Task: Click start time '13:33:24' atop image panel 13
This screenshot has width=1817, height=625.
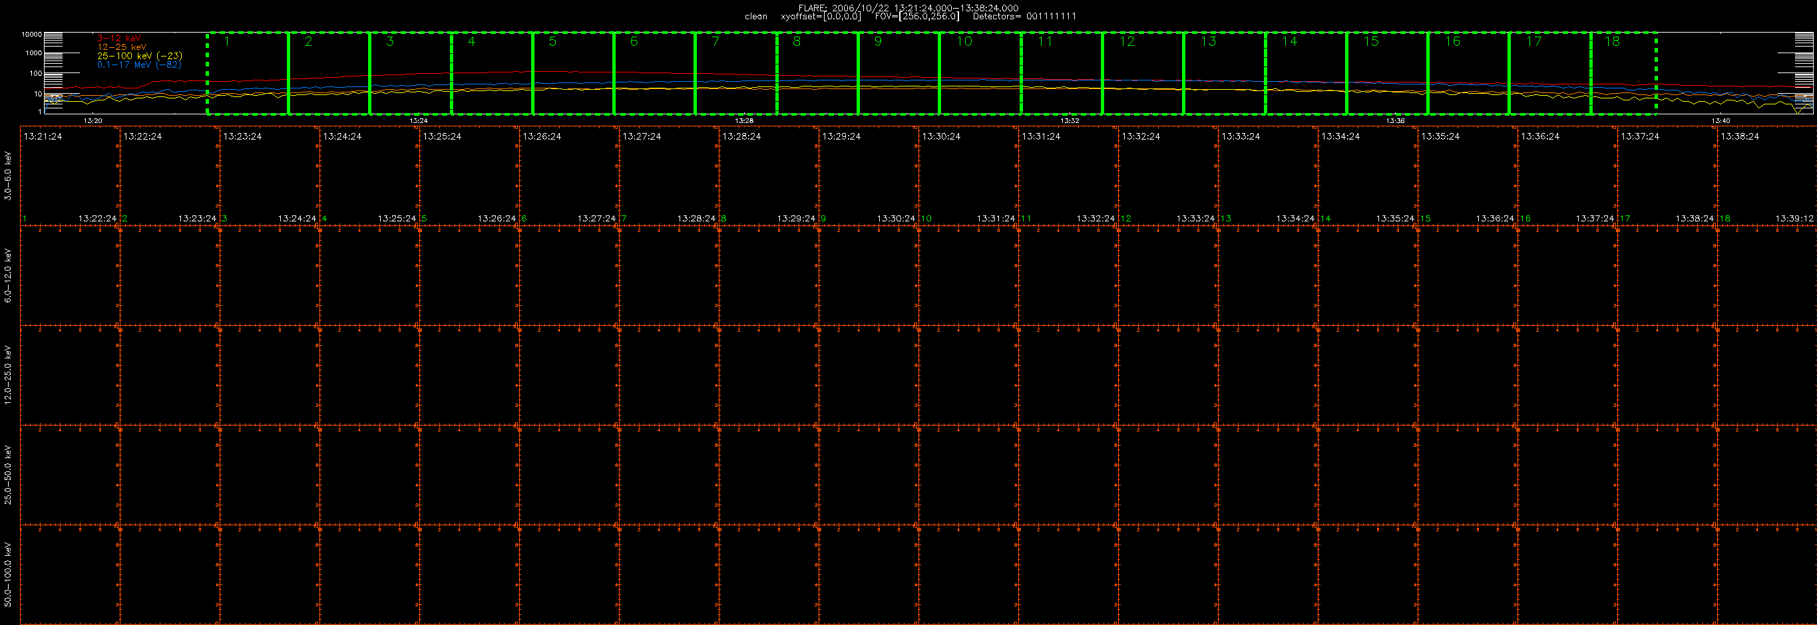Action: pos(1240,137)
